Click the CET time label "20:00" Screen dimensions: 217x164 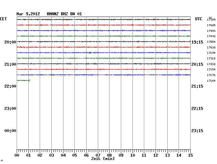(10, 42)
